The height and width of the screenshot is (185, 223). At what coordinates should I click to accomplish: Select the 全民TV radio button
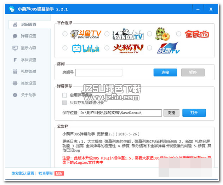click(179, 34)
